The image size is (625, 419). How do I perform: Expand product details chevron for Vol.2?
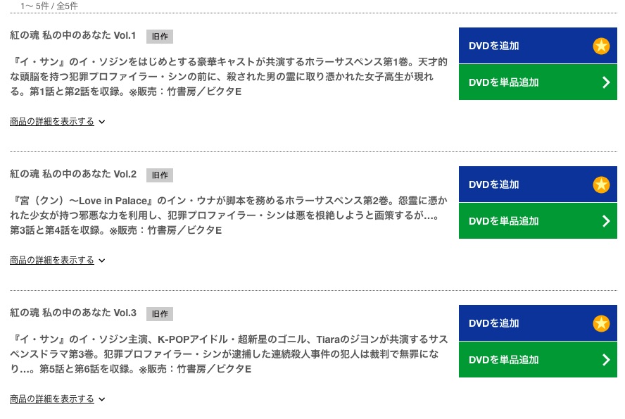[101, 261]
